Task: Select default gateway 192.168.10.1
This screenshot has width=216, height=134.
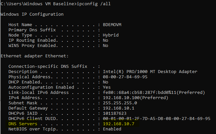Action: tap(119, 108)
